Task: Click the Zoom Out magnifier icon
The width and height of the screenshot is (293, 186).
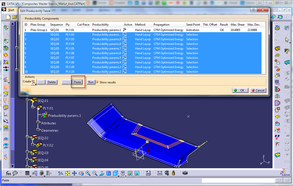Action: tap(95, 173)
